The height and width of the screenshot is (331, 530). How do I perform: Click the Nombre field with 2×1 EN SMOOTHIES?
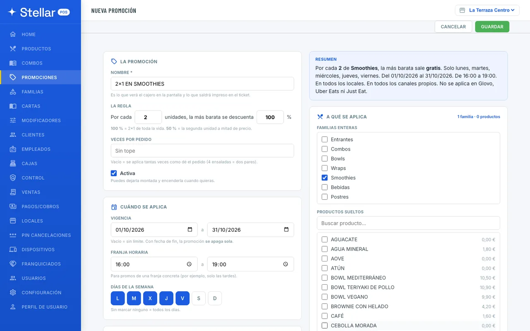(202, 84)
